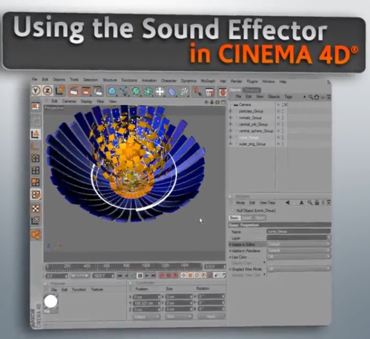This screenshot has height=339, width=370.
Task: Expand the particles_Group tree node
Action: [231, 111]
